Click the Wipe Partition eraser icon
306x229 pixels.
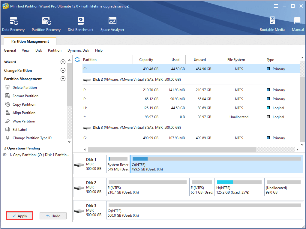tap(7, 121)
